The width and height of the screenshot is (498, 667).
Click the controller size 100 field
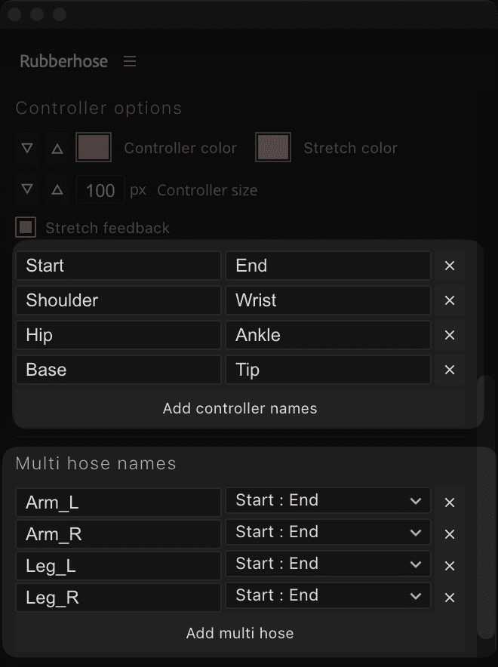(100, 190)
